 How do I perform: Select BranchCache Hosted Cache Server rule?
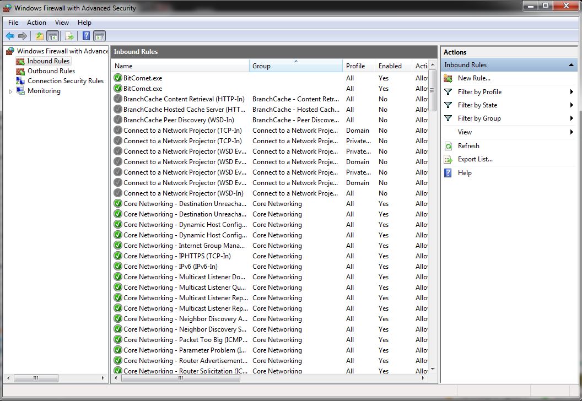point(270,110)
